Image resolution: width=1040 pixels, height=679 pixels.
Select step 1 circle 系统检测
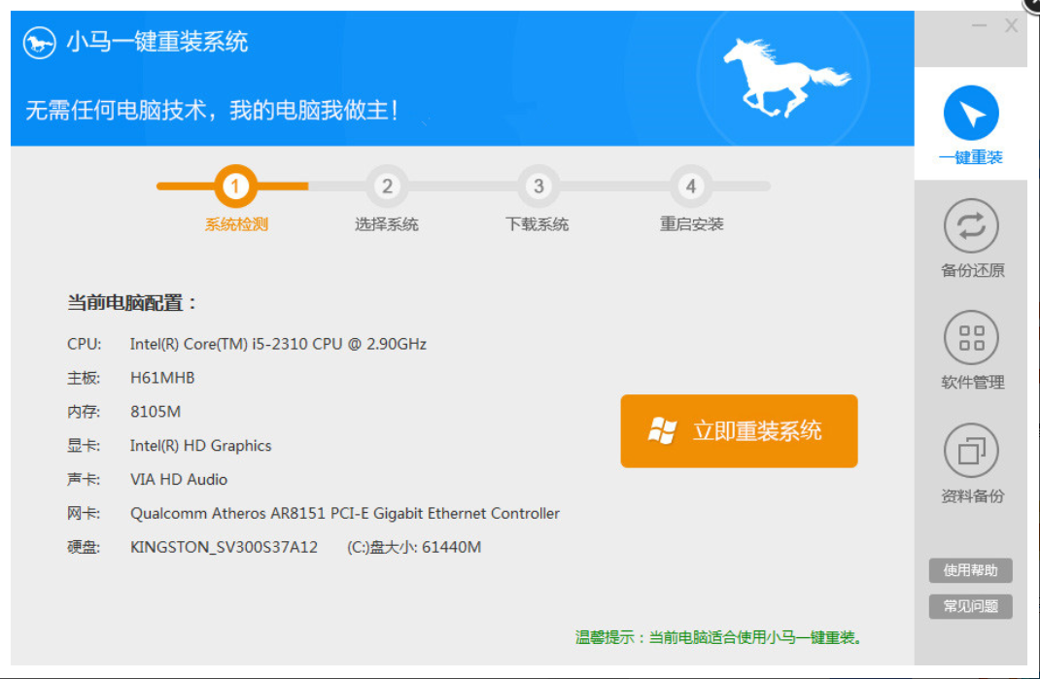(x=235, y=187)
